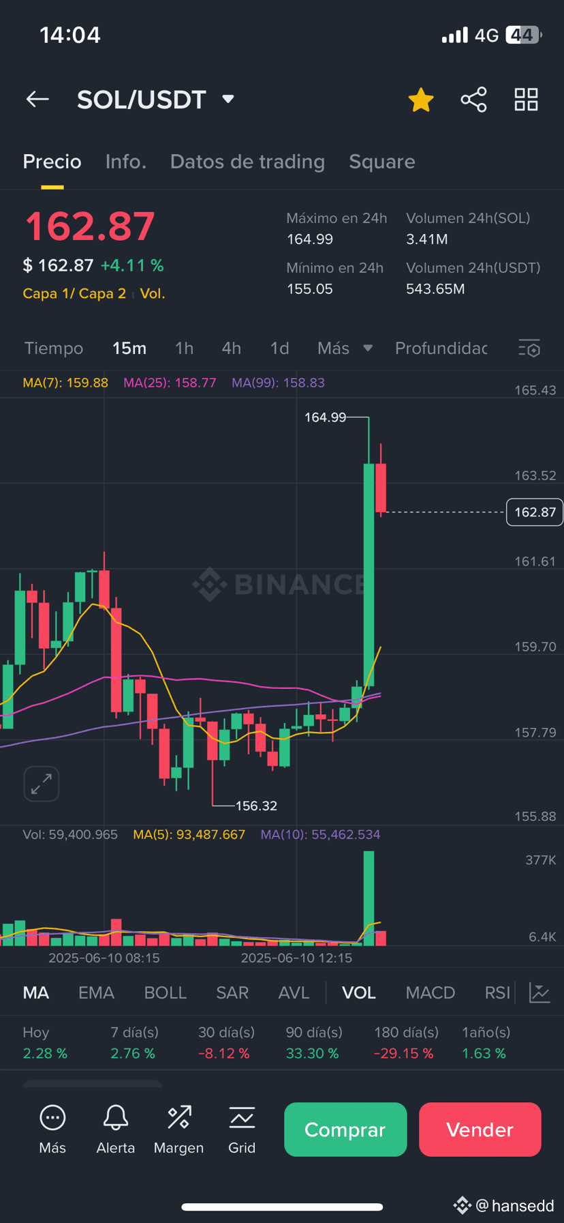Image resolution: width=564 pixels, height=1223 pixels.
Task: Open the Square tab
Action: pyautogui.click(x=382, y=162)
